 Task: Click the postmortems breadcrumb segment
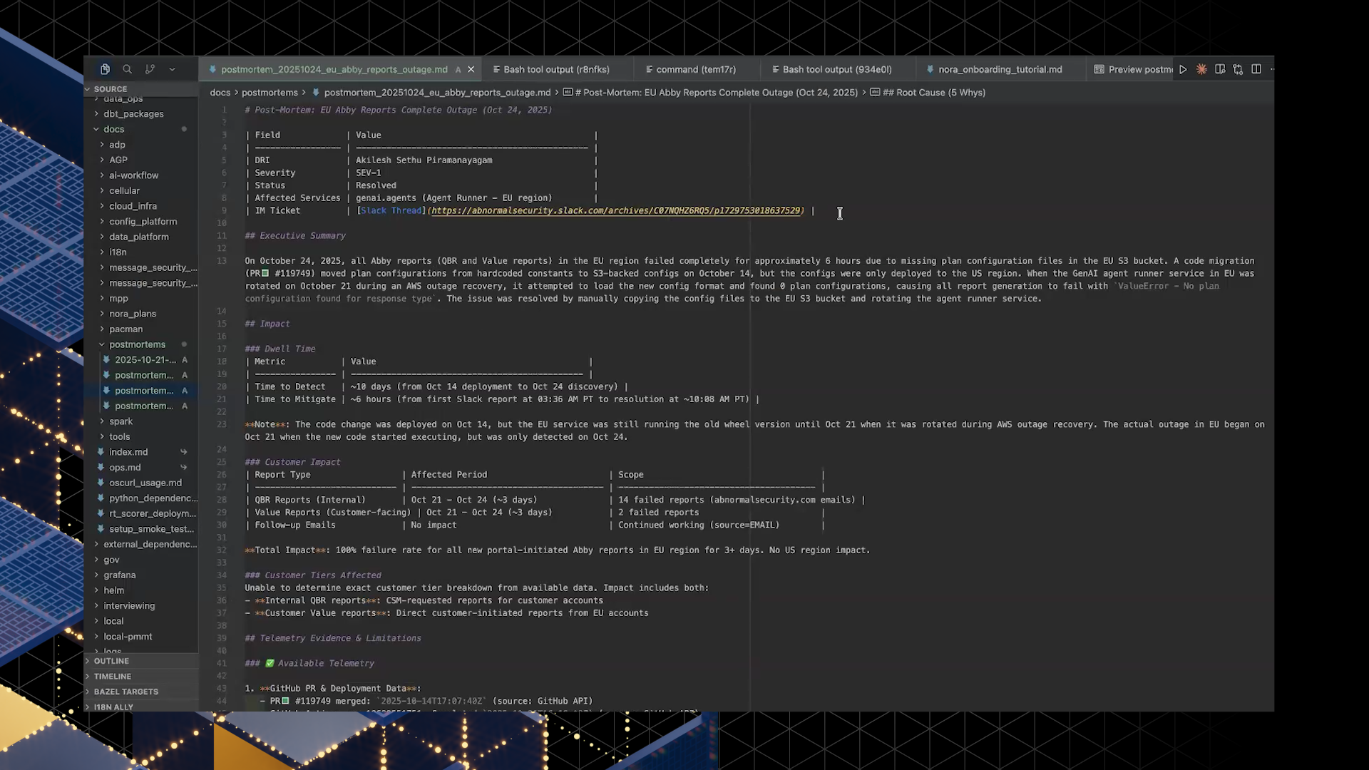(270, 93)
